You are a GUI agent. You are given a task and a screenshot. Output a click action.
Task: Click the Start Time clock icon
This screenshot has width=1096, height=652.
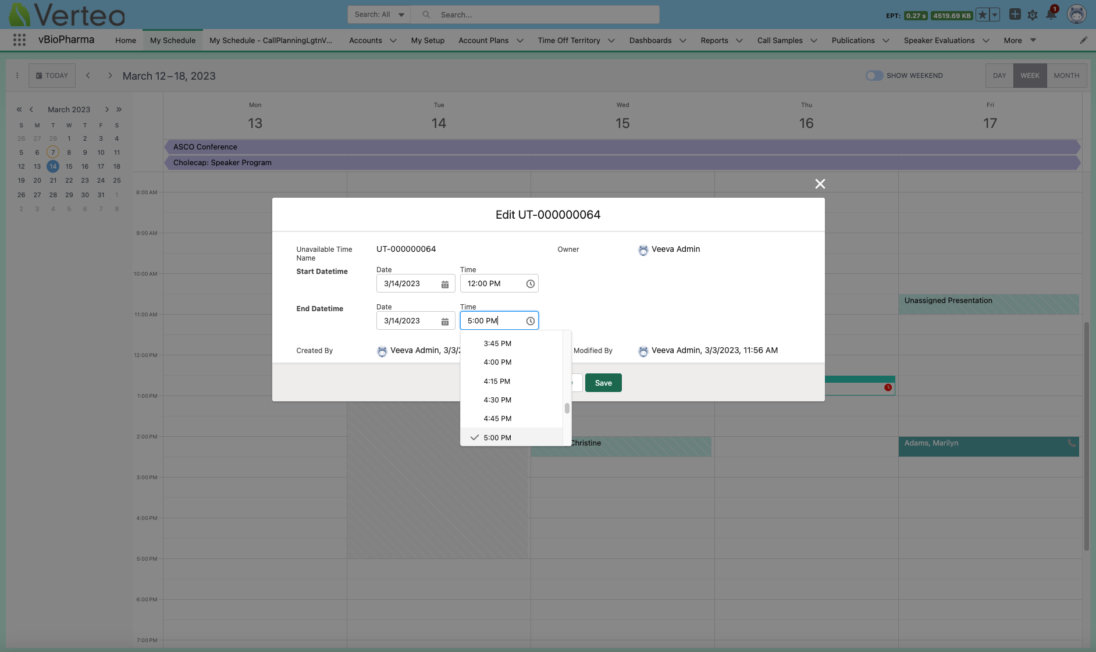[x=530, y=284]
